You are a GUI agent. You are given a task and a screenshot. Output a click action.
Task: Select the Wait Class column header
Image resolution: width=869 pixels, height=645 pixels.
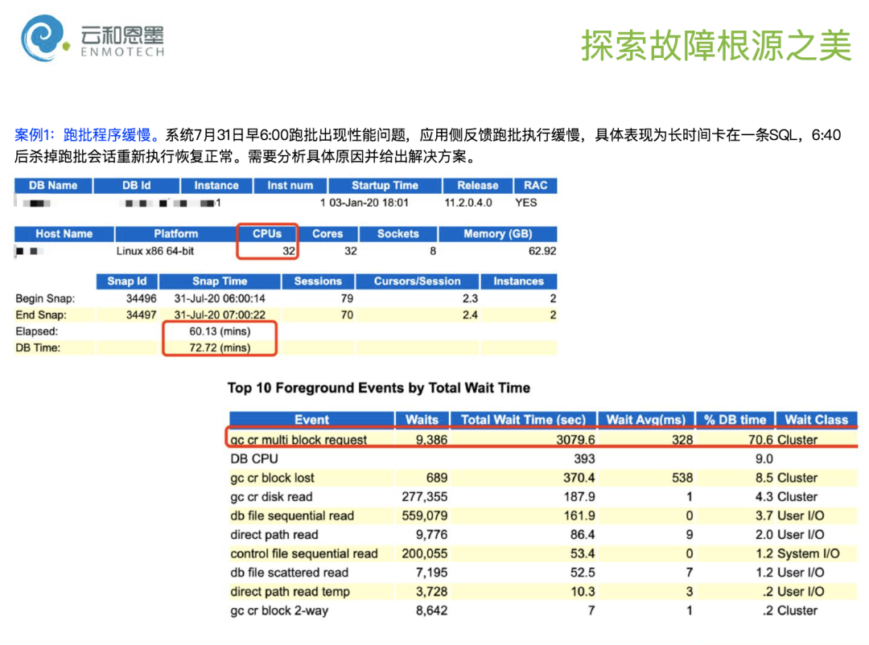click(x=817, y=420)
